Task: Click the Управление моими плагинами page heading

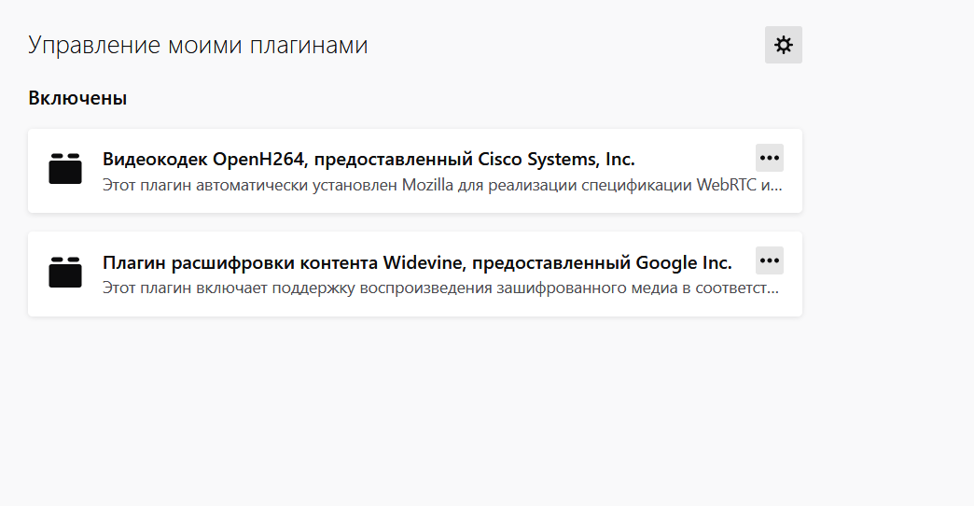Action: (198, 46)
